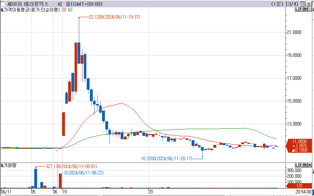Click the 10.3200 low price annotation

pyautogui.click(x=167, y=159)
